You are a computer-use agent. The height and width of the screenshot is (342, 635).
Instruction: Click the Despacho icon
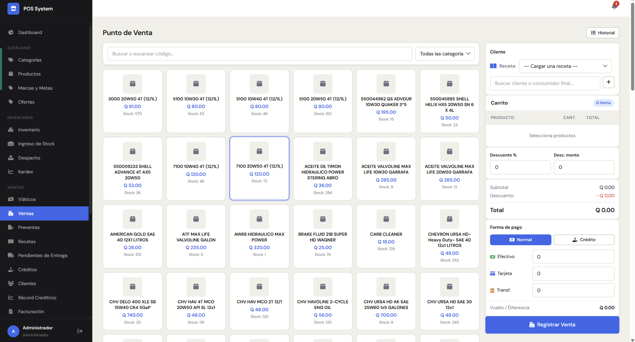pyautogui.click(x=11, y=158)
